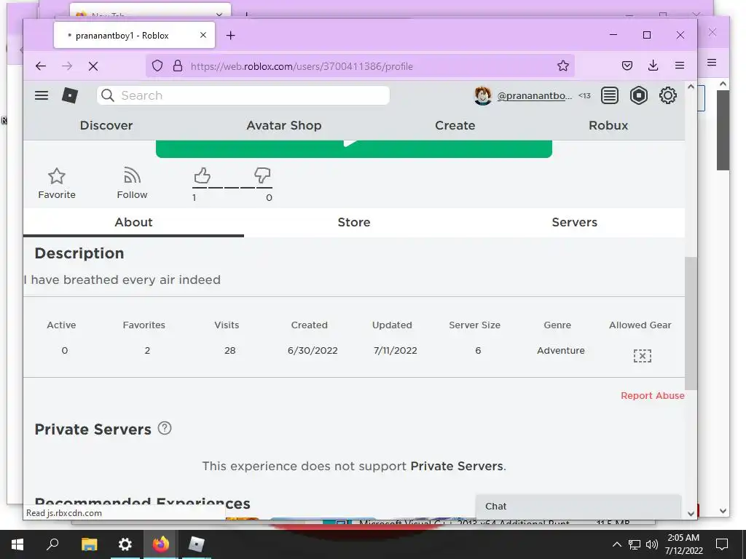Click the volume speaker tray icon
Viewport: 746px width, 559px height.
(652, 544)
